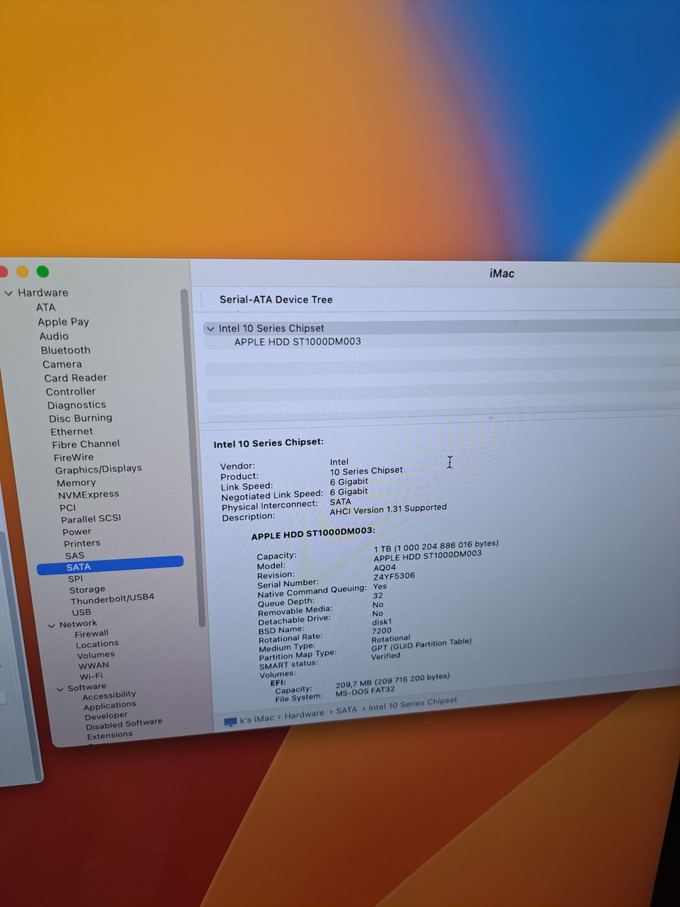Collapse the Intel 10 Series Chipset row
Viewport: 680px width, 907px height.
tap(210, 329)
